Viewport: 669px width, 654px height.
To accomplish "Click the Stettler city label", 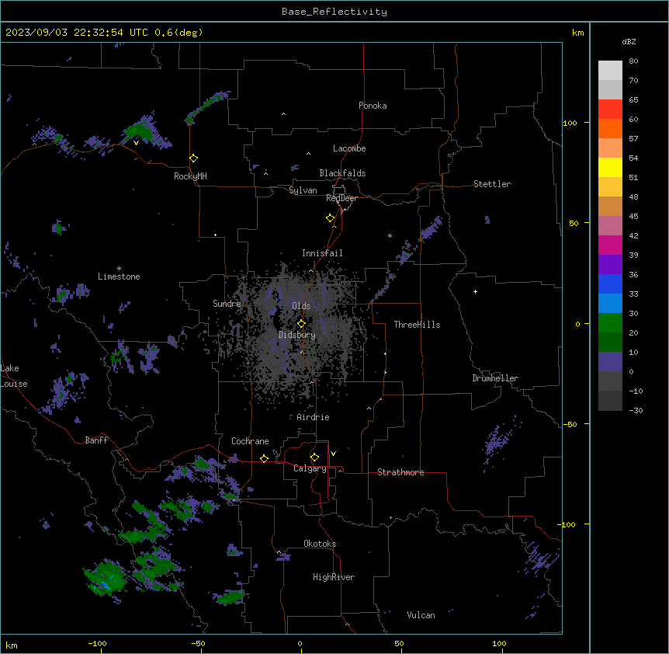I will [492, 184].
